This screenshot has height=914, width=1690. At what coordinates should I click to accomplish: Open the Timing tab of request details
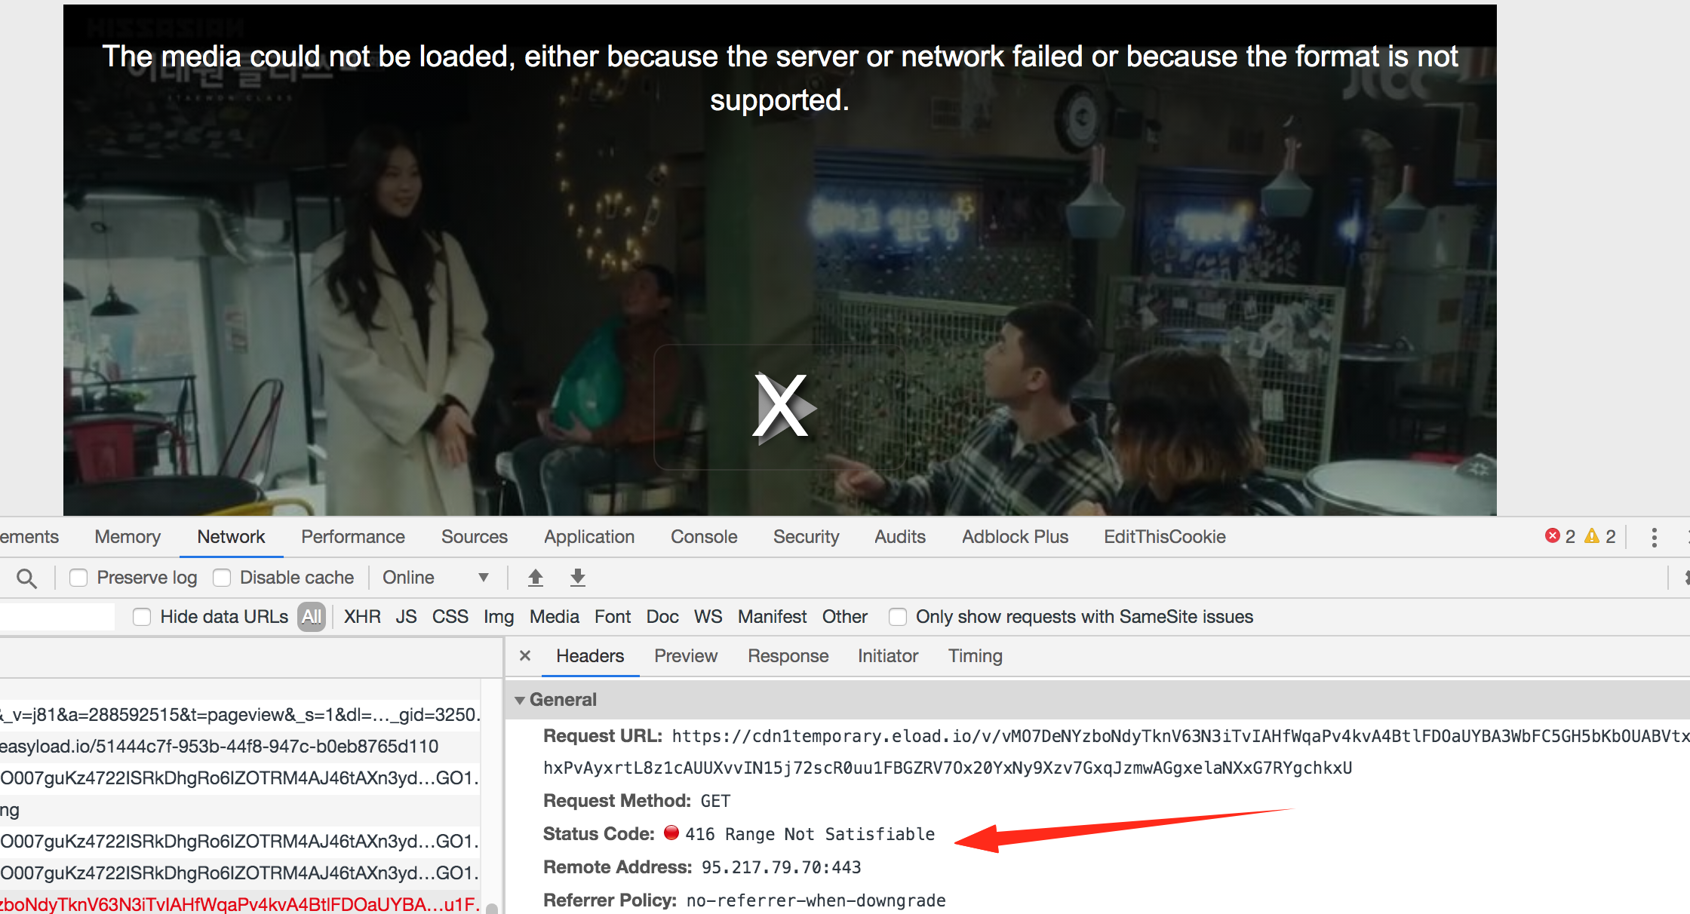pyautogui.click(x=975, y=656)
